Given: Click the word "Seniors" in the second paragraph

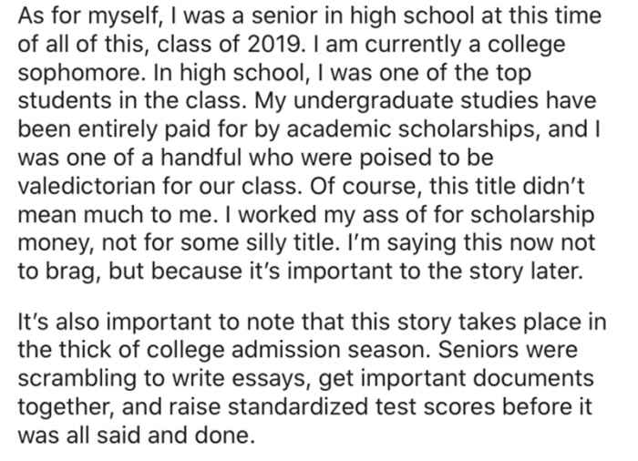Looking at the screenshot, I should (x=478, y=350).
